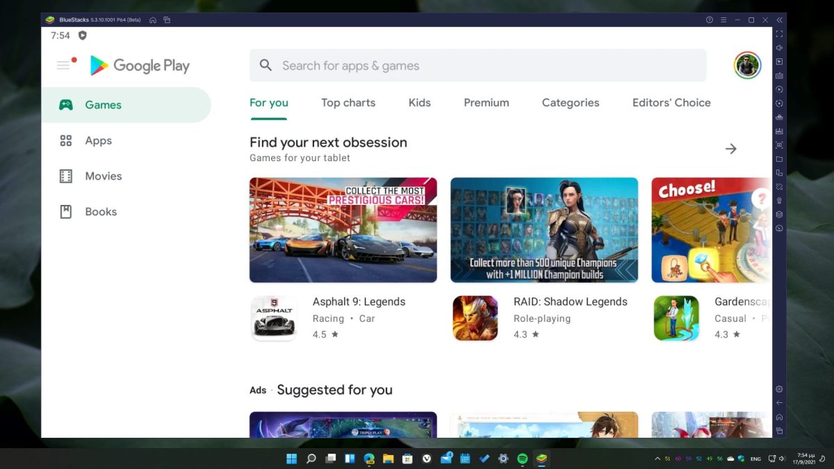
Task: Select the Books section in the sidebar
Action: (x=101, y=211)
